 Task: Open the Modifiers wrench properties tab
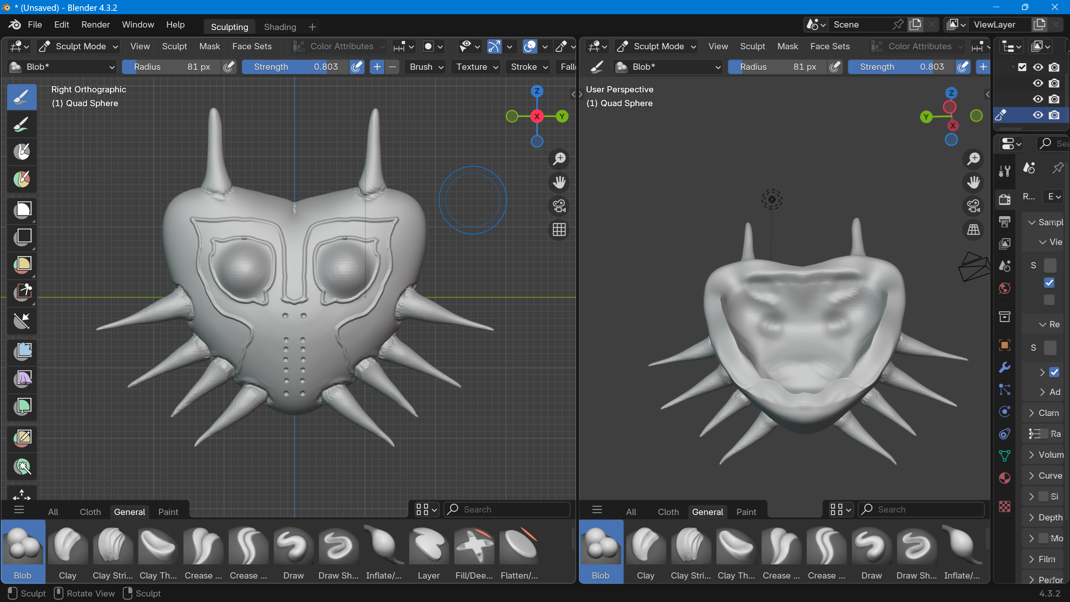click(x=1005, y=367)
